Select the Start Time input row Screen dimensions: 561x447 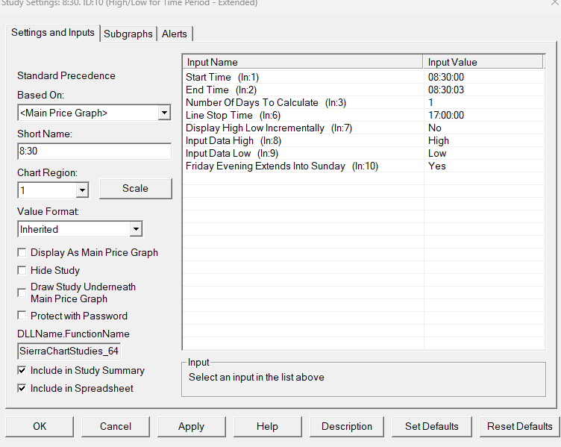point(364,78)
